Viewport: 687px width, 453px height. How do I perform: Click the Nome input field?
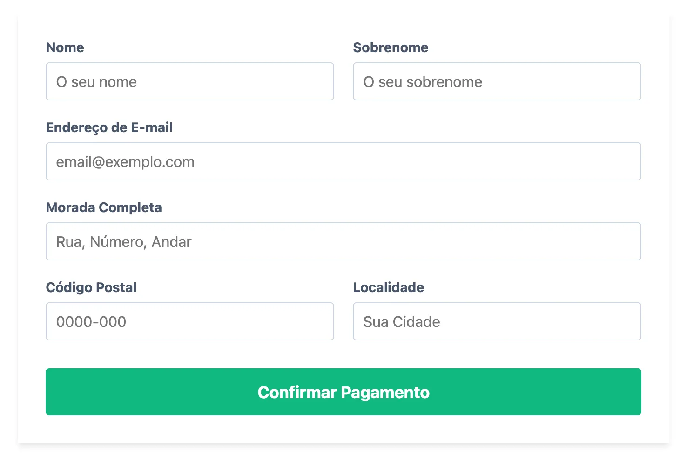190,81
